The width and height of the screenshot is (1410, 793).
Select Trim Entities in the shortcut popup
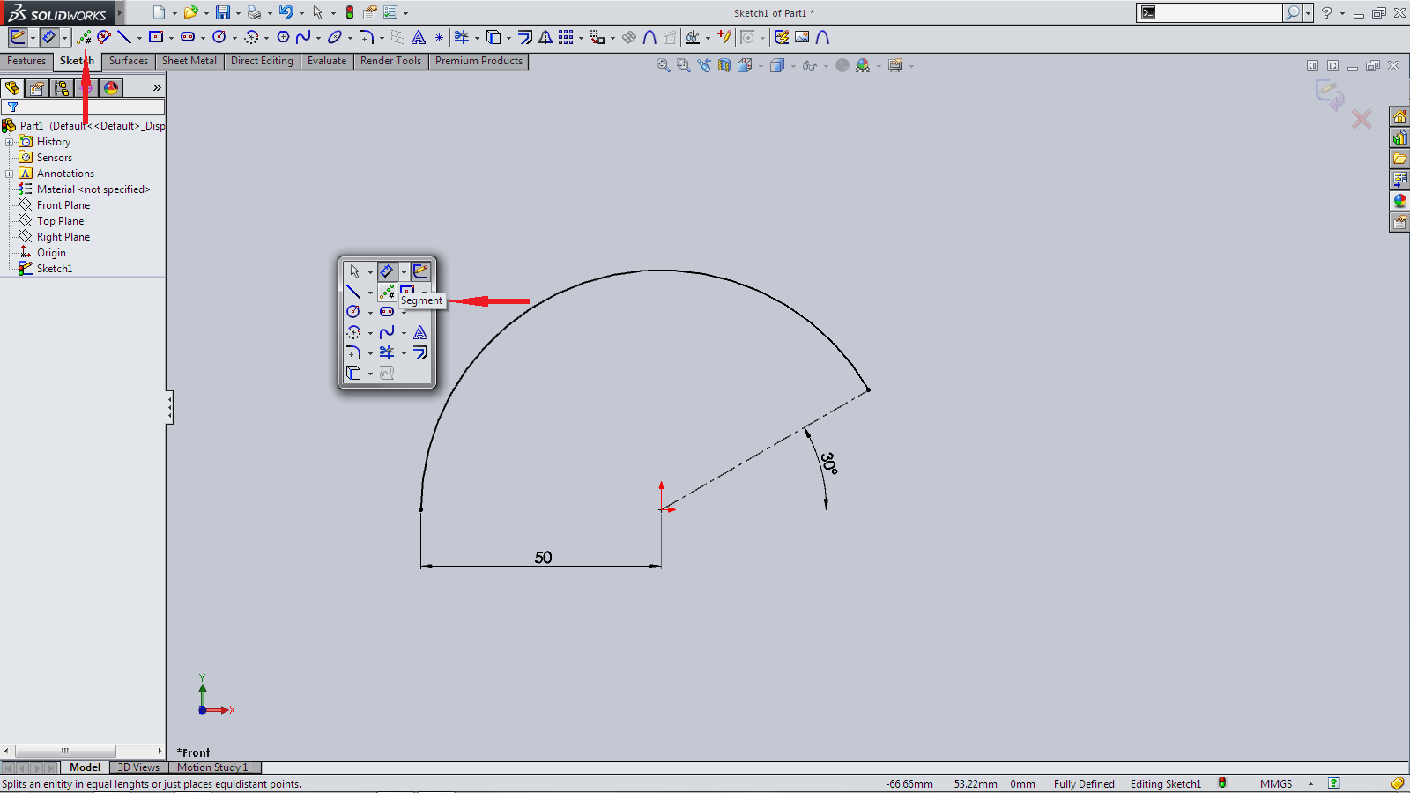tap(387, 352)
